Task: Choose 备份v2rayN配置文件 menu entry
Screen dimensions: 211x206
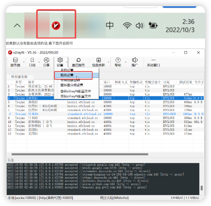Action: tap(76, 91)
